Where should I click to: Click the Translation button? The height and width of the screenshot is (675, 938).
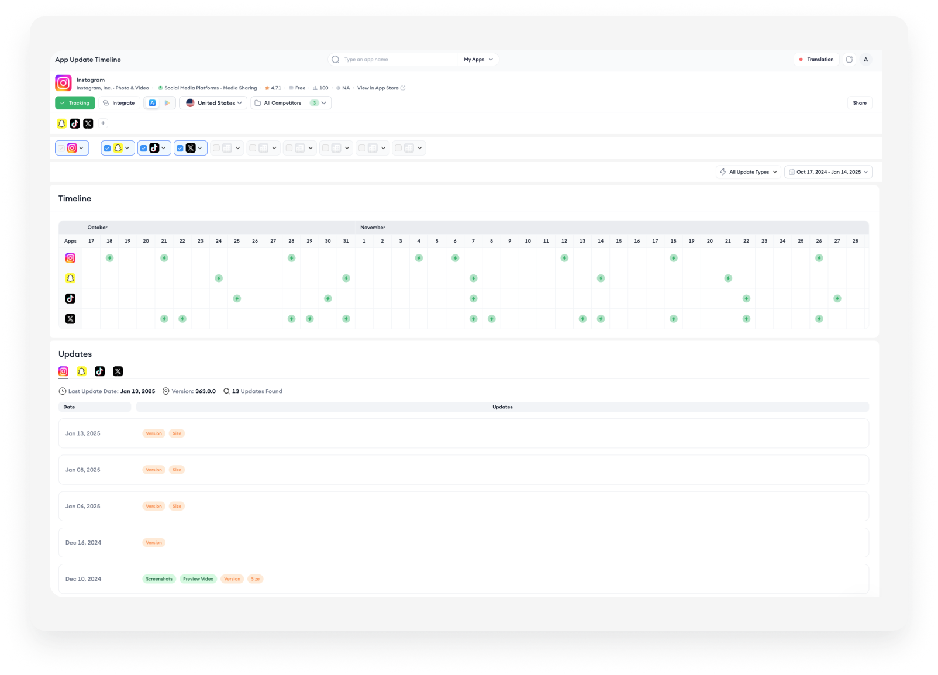(816, 60)
